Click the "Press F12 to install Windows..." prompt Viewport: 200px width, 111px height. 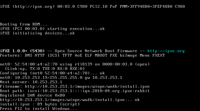[39, 109]
